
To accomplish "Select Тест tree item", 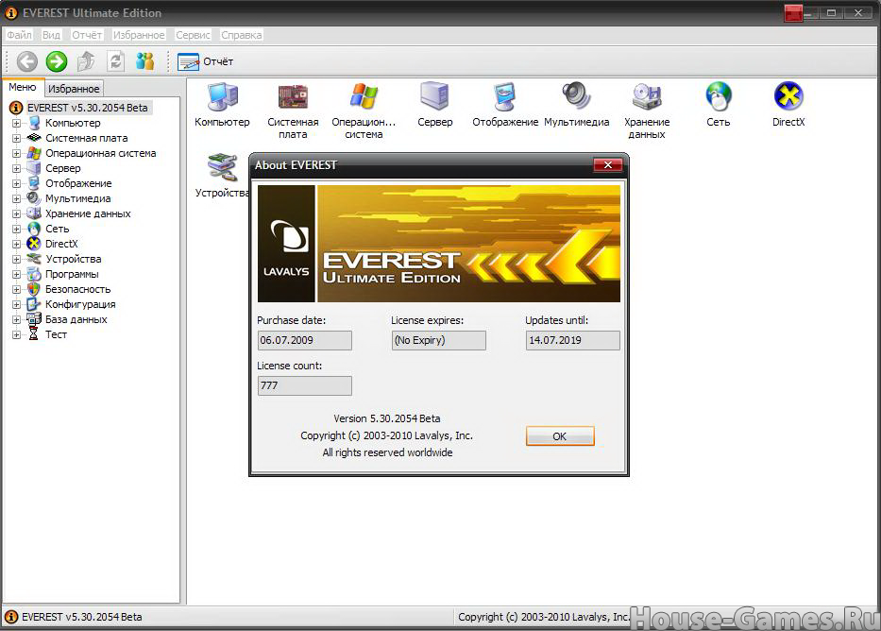I will tap(56, 335).
